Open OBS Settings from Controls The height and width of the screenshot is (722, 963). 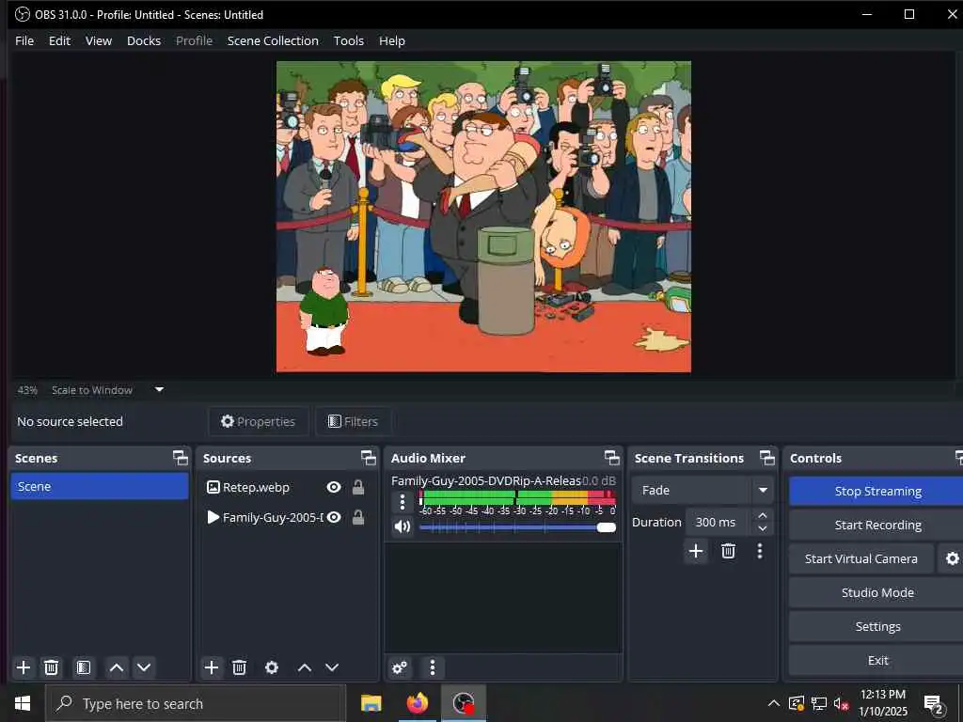click(877, 626)
